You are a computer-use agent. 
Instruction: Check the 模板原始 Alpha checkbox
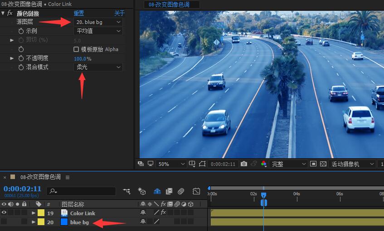click(76, 49)
